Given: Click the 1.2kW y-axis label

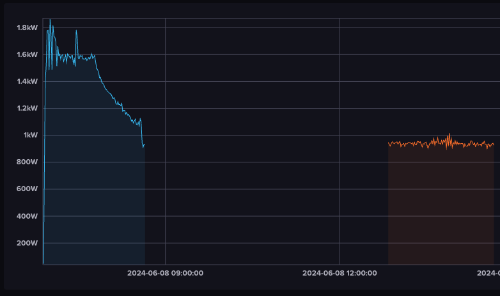Looking at the screenshot, I should 27,108.
